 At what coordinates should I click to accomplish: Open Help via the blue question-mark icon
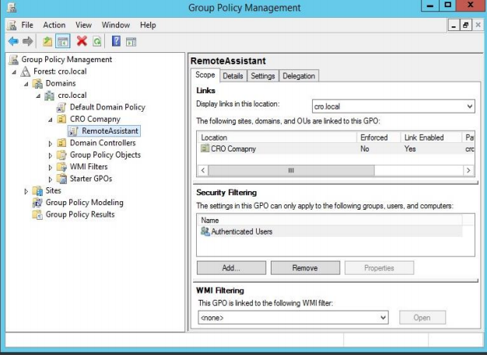pos(116,40)
